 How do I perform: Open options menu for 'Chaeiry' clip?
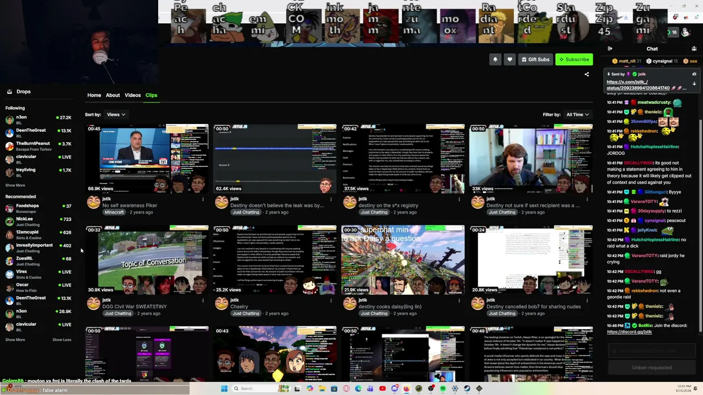point(331,300)
